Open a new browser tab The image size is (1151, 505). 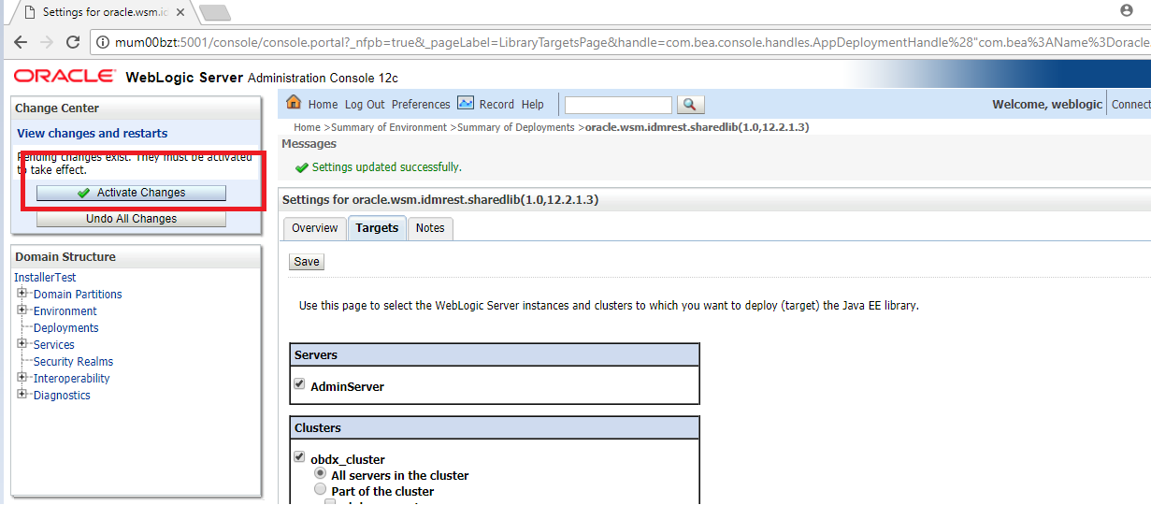pos(214,13)
